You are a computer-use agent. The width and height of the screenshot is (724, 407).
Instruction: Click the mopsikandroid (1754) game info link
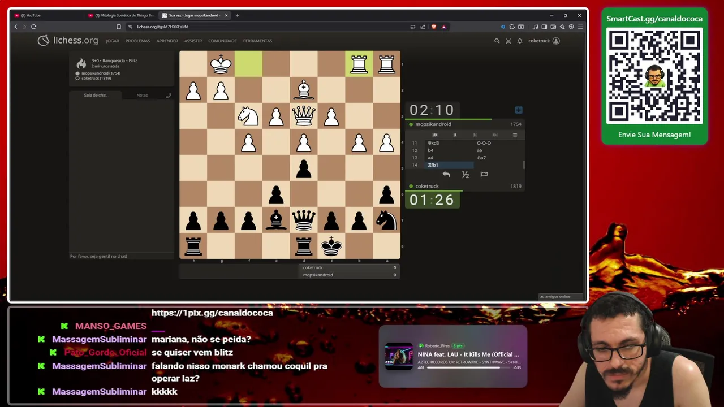[101, 73]
